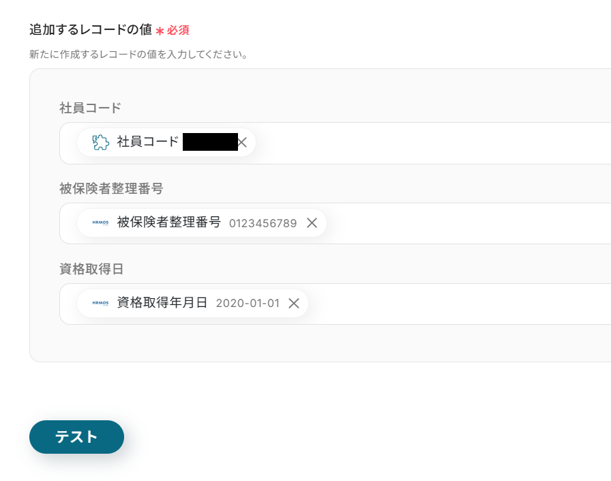Click the 資格取得日 field label
The width and height of the screenshot is (611, 481).
91,269
